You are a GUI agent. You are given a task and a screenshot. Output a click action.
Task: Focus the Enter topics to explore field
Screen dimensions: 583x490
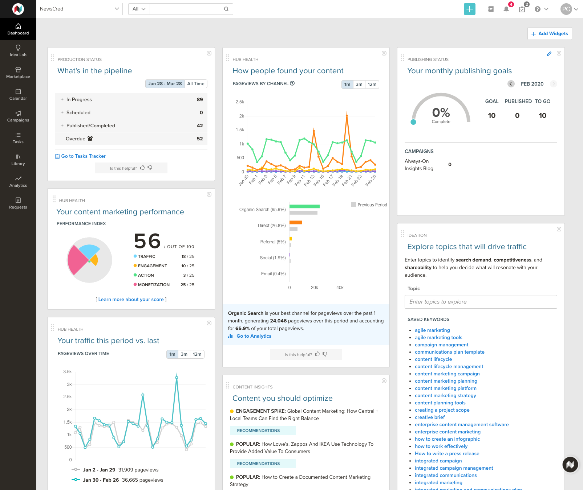pyautogui.click(x=481, y=302)
